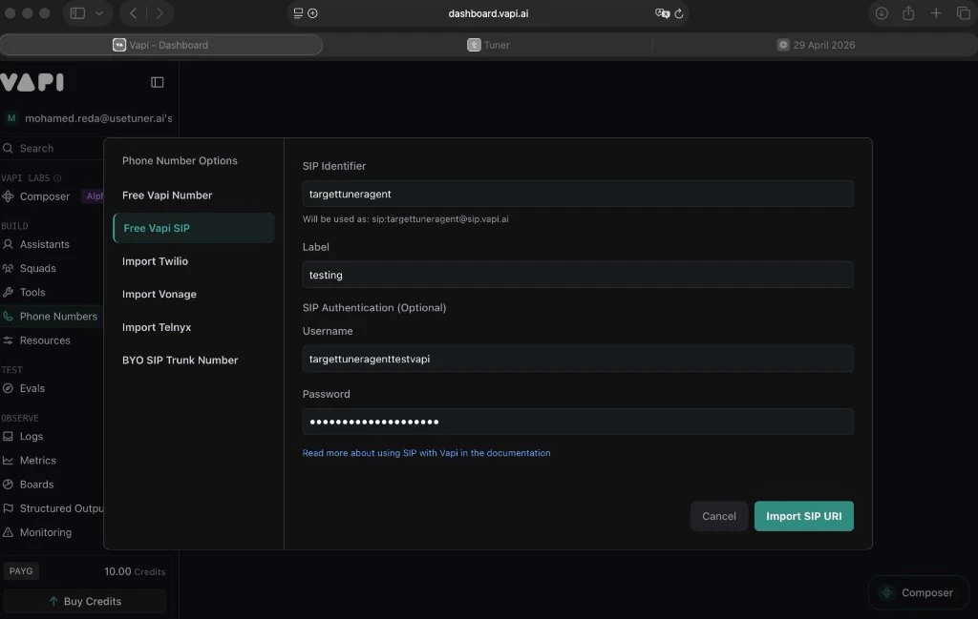Reload the dashboard.vapi.ai page
Viewport: 978px width, 619px height.
(679, 13)
